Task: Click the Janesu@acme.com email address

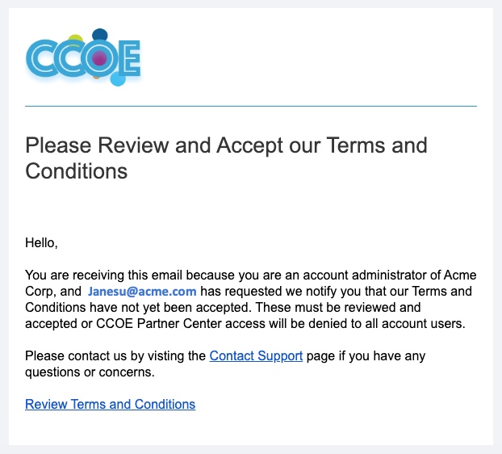Action: click(142, 292)
